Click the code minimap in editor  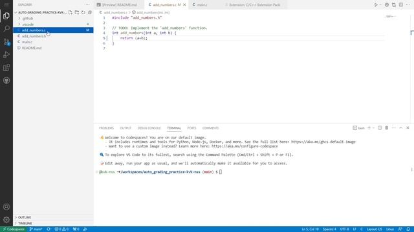pyautogui.click(x=391, y=16)
